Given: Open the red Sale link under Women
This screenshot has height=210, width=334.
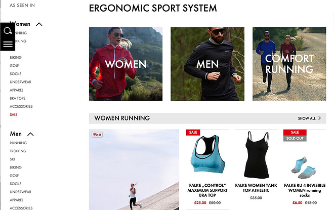Looking at the screenshot, I should pyautogui.click(x=14, y=114).
